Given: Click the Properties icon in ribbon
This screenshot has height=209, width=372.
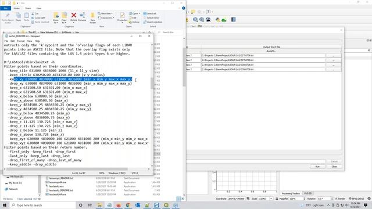Looking at the screenshot, I should (x=122, y=17).
